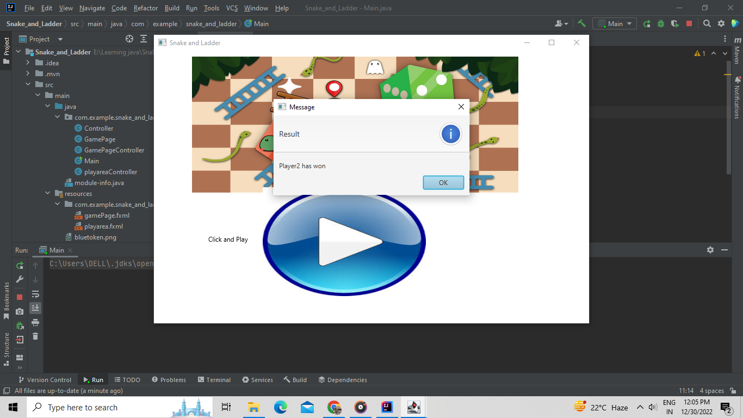The height and width of the screenshot is (418, 743).
Task: Rerun the Main application from the Run panel
Action: tap(20, 266)
